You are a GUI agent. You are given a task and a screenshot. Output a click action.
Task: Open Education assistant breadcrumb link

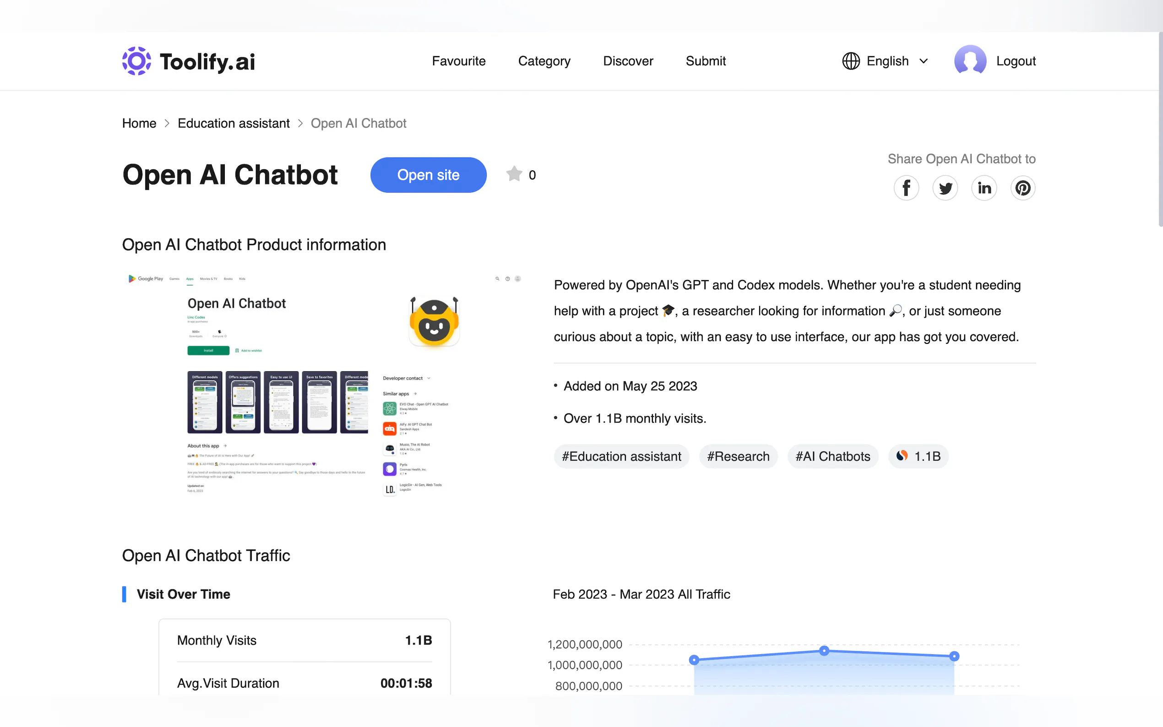tap(233, 123)
